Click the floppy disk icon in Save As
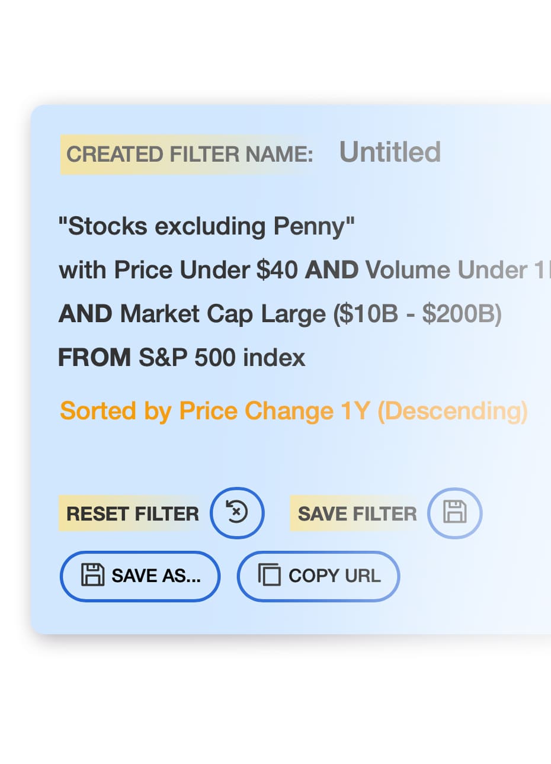 point(92,575)
